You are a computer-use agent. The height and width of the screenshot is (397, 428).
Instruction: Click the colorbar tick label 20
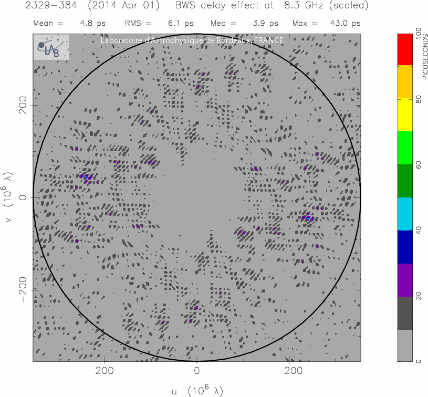(418, 296)
